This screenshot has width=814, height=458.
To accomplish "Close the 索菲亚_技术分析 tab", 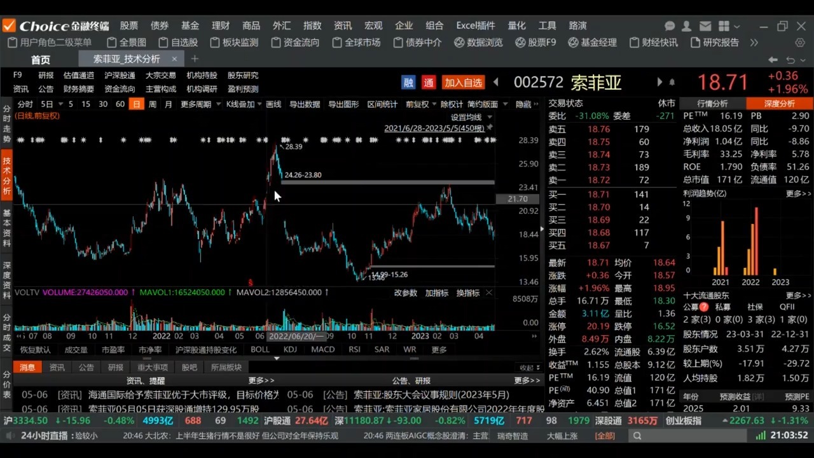I will pos(174,59).
